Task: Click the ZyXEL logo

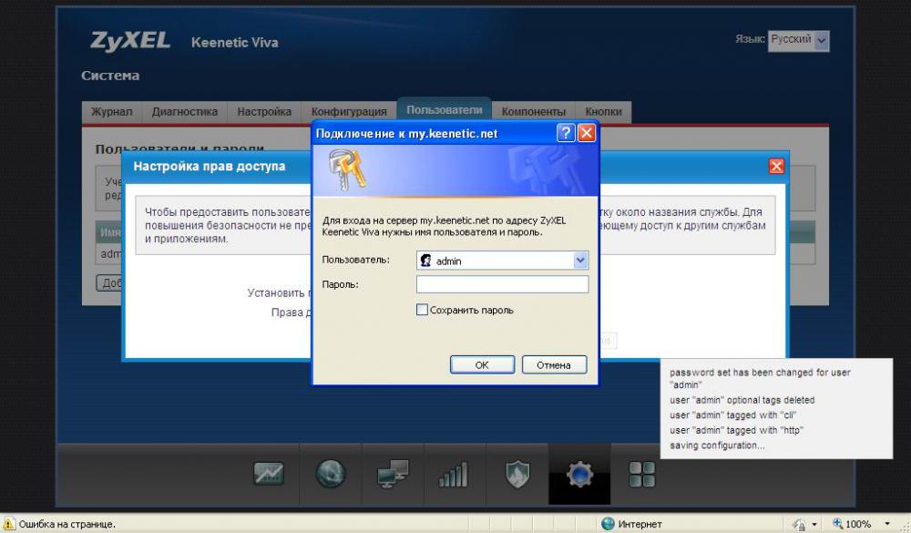Action: (130, 41)
